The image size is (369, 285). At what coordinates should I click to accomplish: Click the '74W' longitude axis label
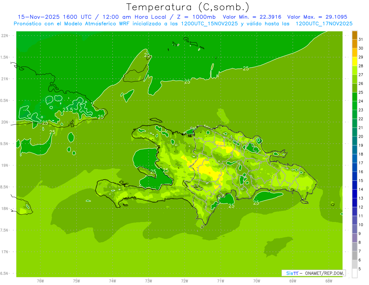112,281
